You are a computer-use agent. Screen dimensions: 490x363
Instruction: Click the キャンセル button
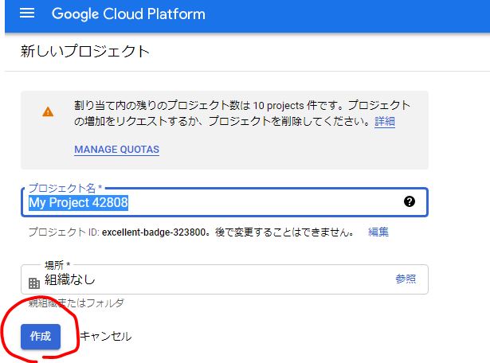[106, 337]
